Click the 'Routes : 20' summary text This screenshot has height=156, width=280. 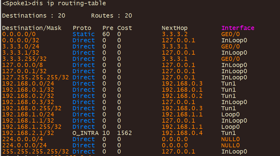pyautogui.click(x=111, y=15)
